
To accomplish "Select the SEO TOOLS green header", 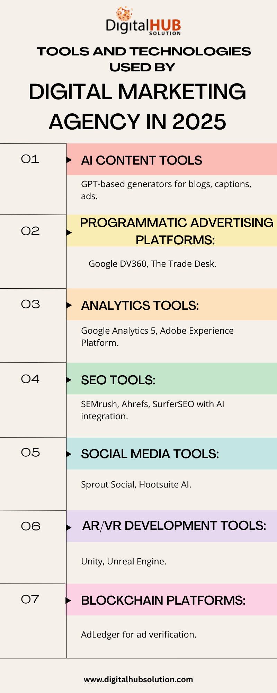I will [172, 379].
